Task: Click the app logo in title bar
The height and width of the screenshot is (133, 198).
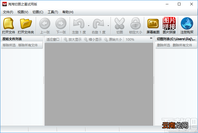Action: pyautogui.click(x=5, y=4)
